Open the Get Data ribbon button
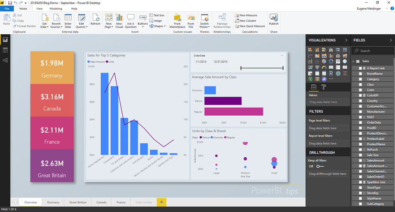 point(44,21)
